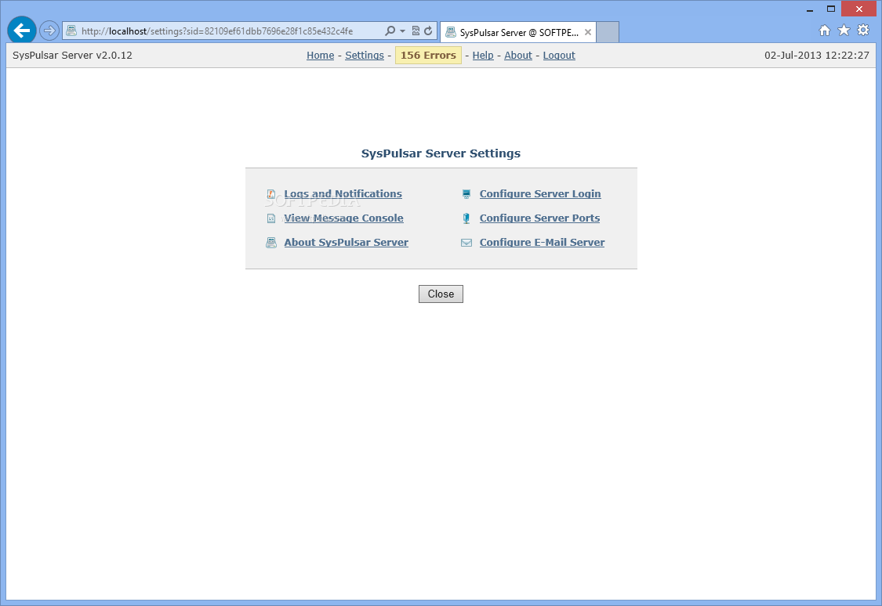The width and height of the screenshot is (882, 606).
Task: Open Configure Server Login link
Action: click(x=540, y=193)
